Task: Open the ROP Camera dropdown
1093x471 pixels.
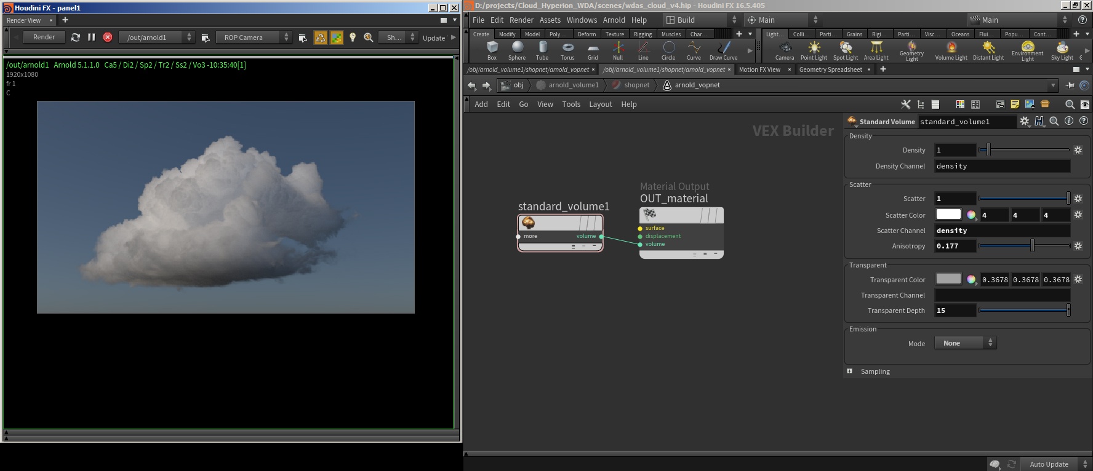Action: click(x=254, y=38)
